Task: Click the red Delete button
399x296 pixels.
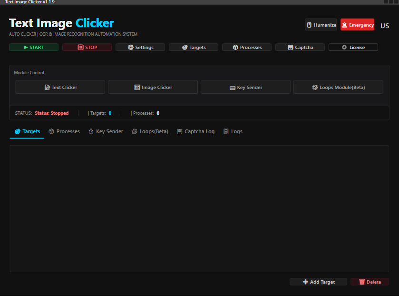Action: coord(370,282)
